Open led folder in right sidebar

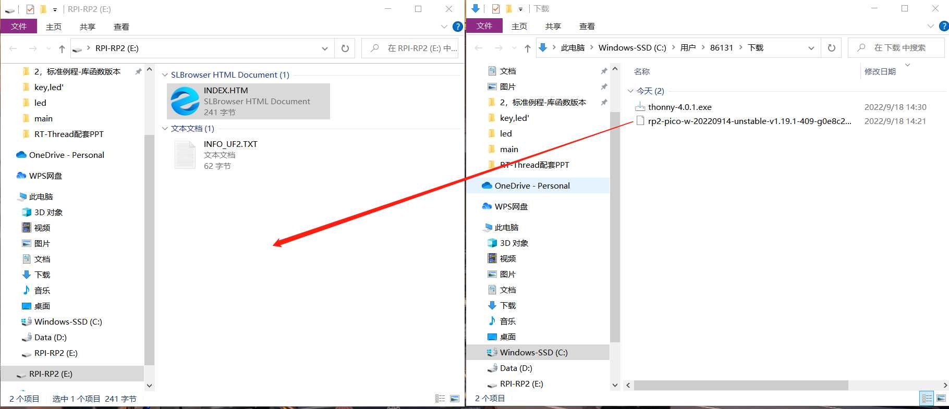coord(506,133)
